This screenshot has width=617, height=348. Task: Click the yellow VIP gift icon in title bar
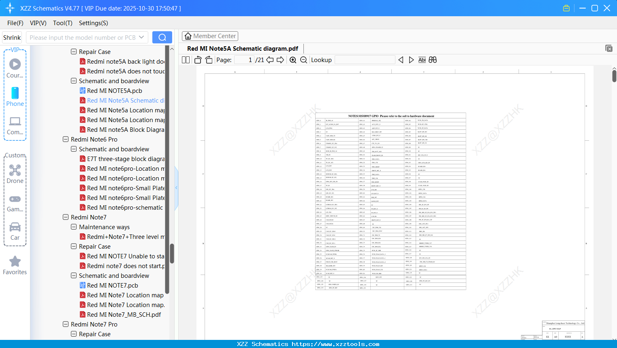[x=566, y=8]
